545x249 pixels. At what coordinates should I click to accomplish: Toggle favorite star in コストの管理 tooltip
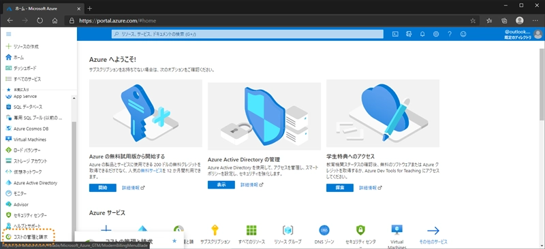174,241
